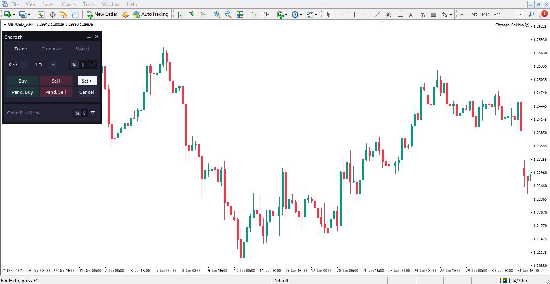Switch chart to candlestick display icon
Viewport: 550px width, 284px height.
point(192,15)
